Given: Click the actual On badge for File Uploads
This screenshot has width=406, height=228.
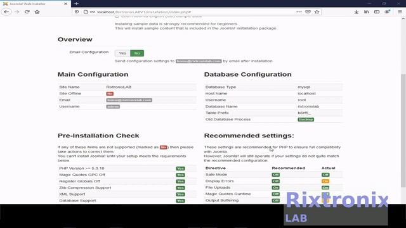Looking at the screenshot, I should pos(325,187).
